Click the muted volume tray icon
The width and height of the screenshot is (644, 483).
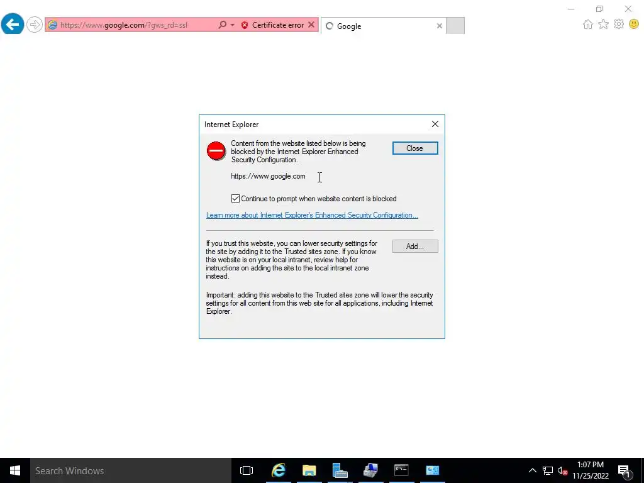point(563,470)
